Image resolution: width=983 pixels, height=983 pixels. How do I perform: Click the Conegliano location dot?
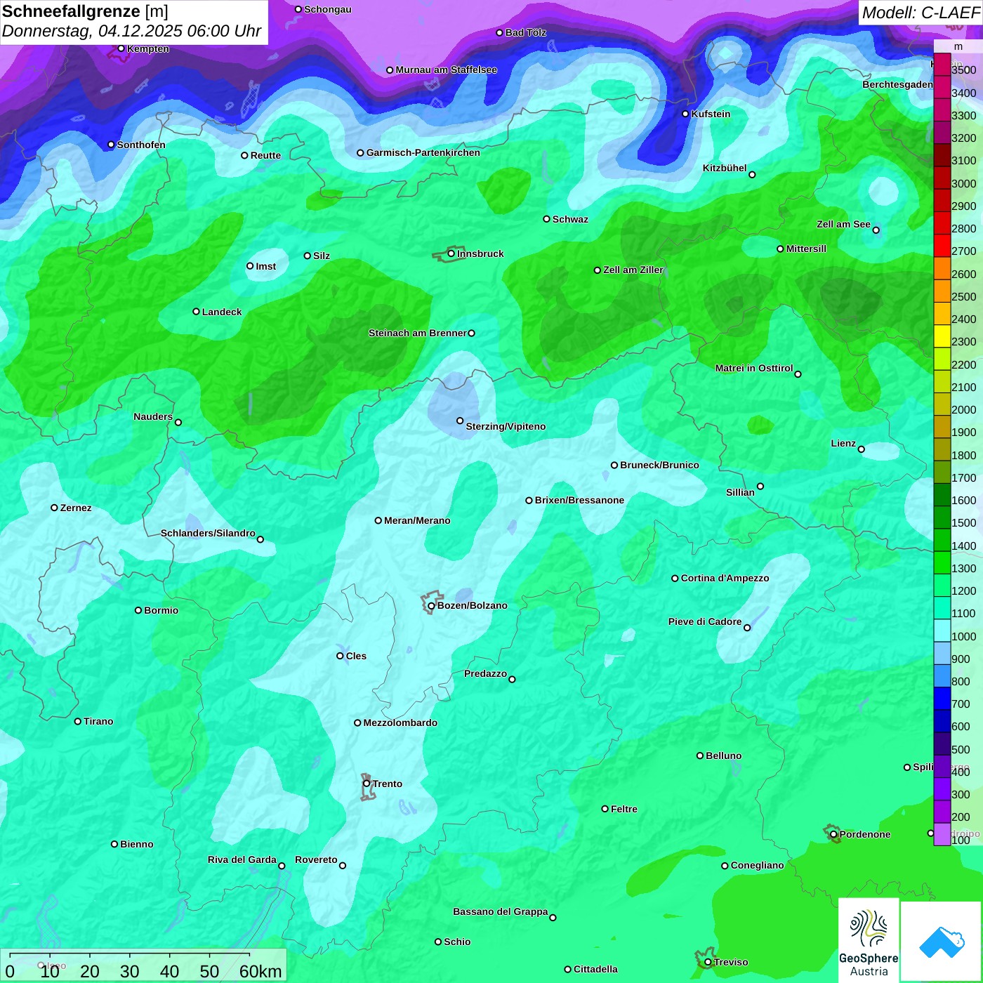pyautogui.click(x=725, y=866)
